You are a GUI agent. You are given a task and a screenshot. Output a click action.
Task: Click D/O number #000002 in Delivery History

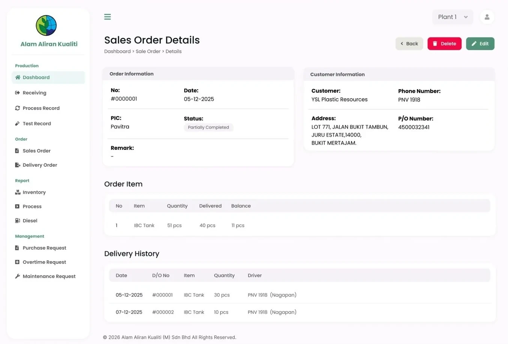pyautogui.click(x=163, y=312)
